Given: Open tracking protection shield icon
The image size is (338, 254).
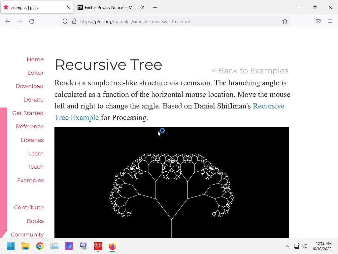Looking at the screenshot, I should click(x=65, y=21).
